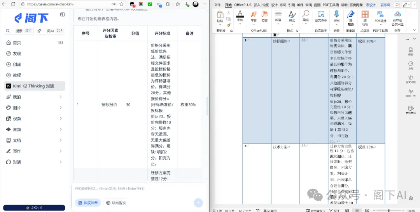Screen dimensions: 420x212
Task: Click the 积分: 0 points bar
Action: pos(34,208)
